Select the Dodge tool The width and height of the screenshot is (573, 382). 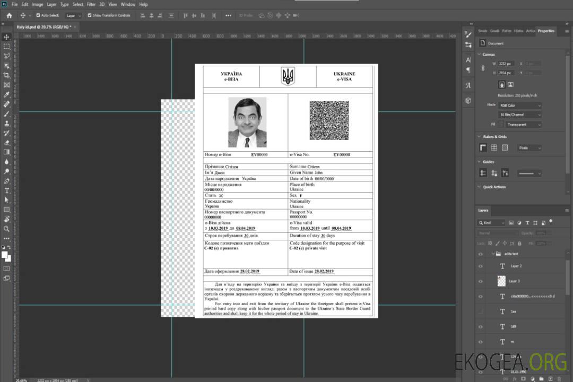pyautogui.click(x=6, y=171)
